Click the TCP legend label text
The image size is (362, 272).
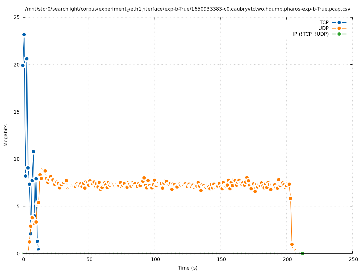[324, 22]
